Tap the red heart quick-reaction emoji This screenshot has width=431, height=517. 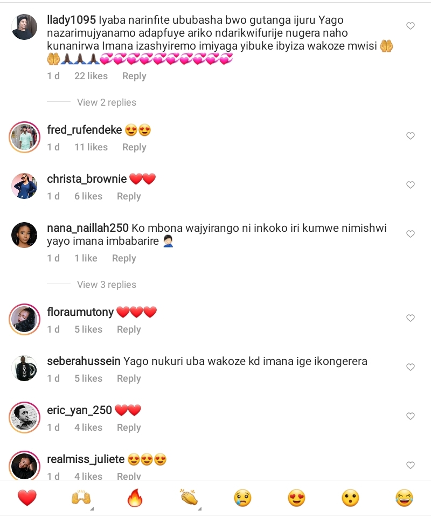click(27, 498)
